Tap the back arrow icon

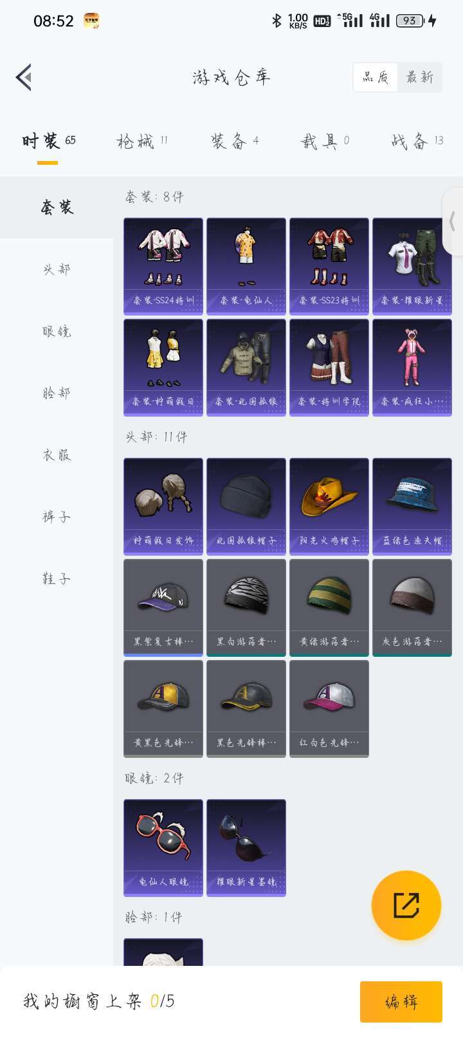tap(24, 77)
